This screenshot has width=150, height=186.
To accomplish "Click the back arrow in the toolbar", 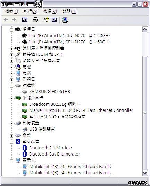I will [6, 20].
